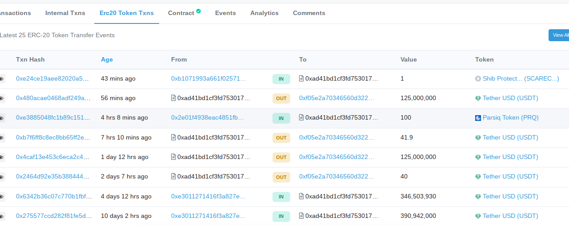Toggle the Age column display format
This screenshot has height=225, width=569.
pos(107,59)
